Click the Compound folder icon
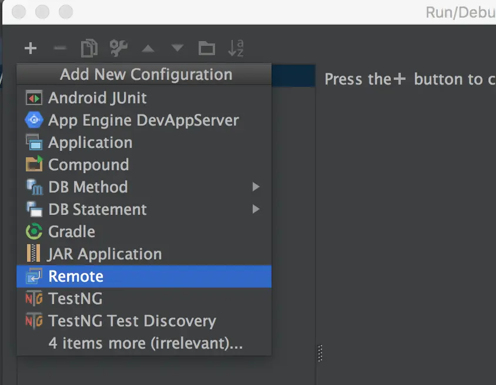The image size is (496, 385). click(34, 164)
